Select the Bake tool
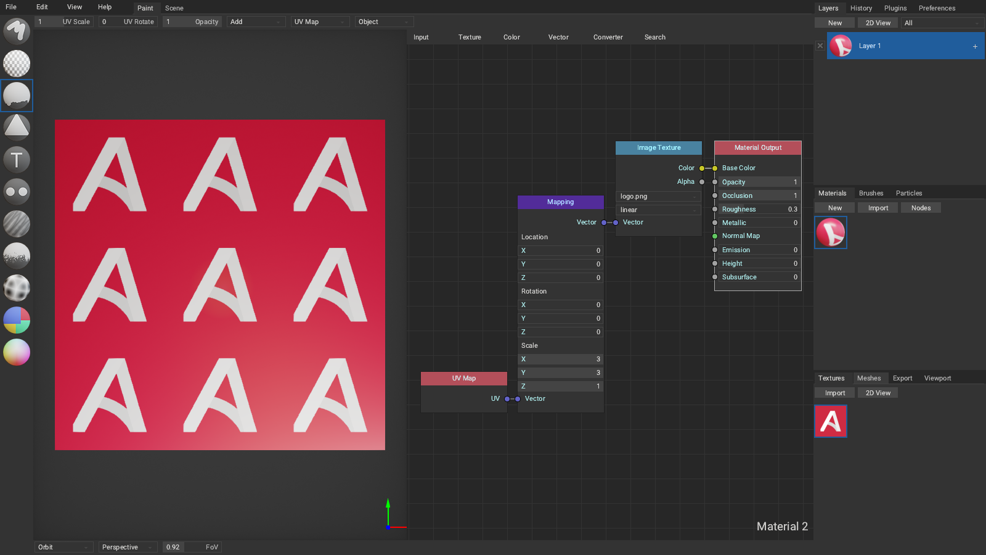The width and height of the screenshot is (986, 555). tap(17, 288)
